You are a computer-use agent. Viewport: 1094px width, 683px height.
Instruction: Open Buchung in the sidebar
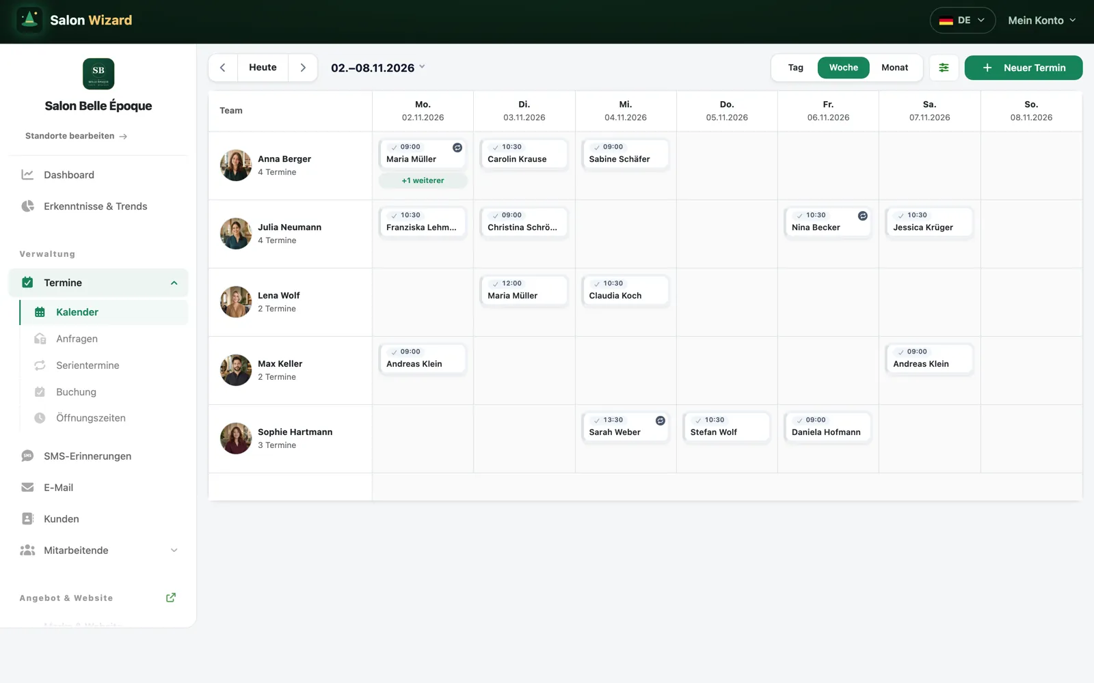click(104, 392)
